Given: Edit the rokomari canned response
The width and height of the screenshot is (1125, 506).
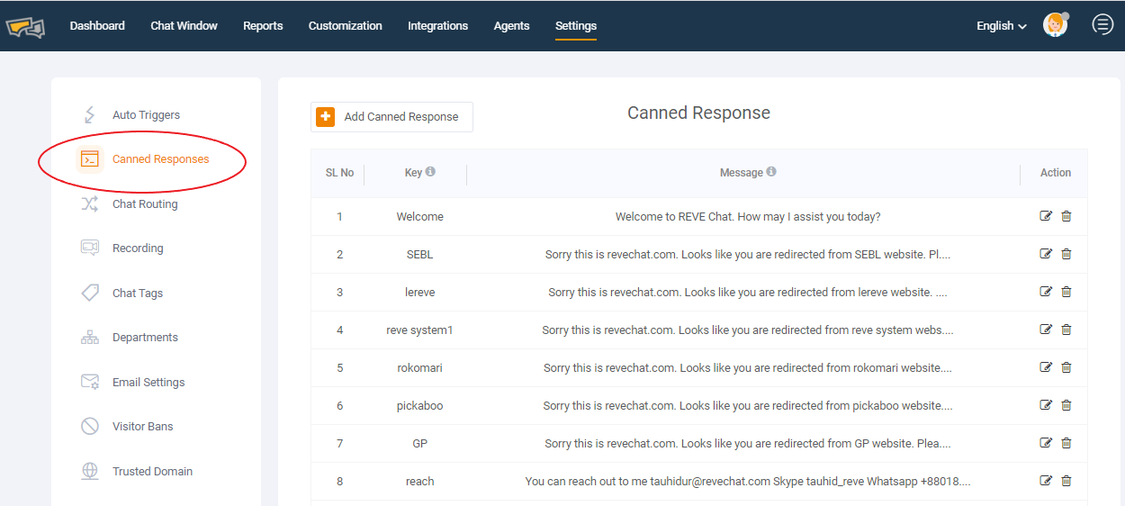Looking at the screenshot, I should 1046,367.
